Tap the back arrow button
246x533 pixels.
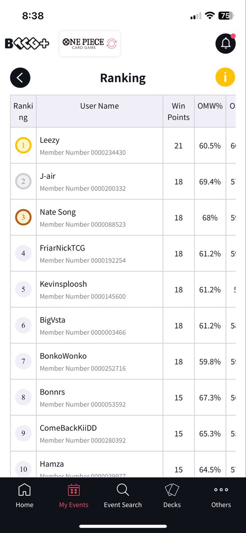click(20, 78)
